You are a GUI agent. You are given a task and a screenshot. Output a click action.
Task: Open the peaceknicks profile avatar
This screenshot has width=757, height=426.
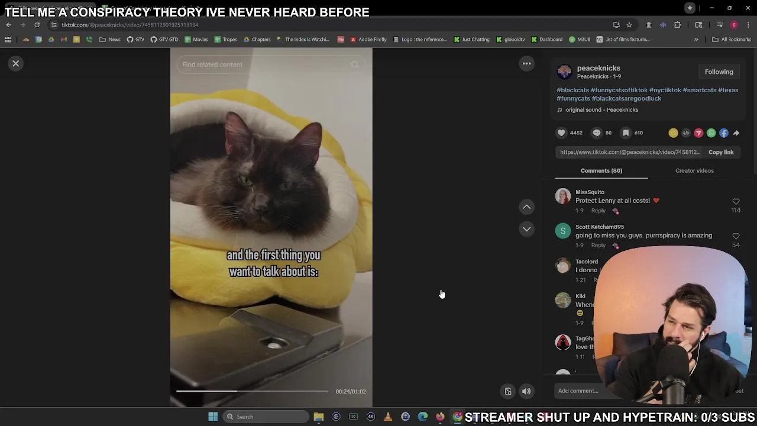(565, 72)
